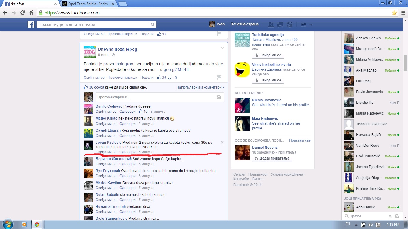Open chat with Milena Veljkovic

(372, 60)
